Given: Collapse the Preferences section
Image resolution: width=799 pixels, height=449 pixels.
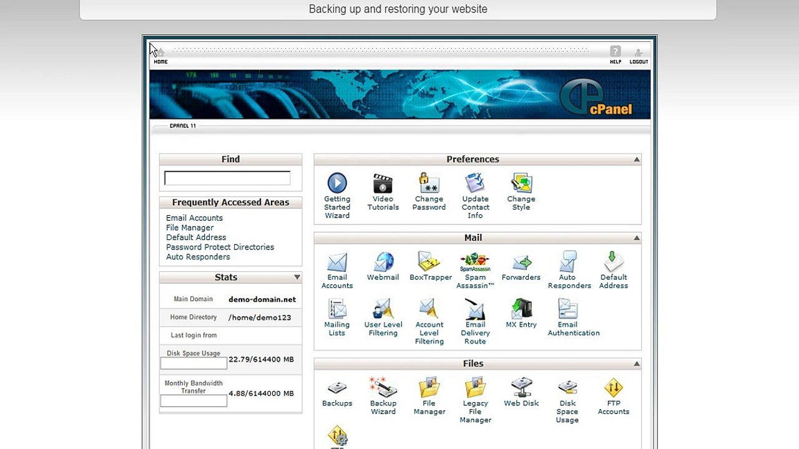Looking at the screenshot, I should tap(637, 160).
